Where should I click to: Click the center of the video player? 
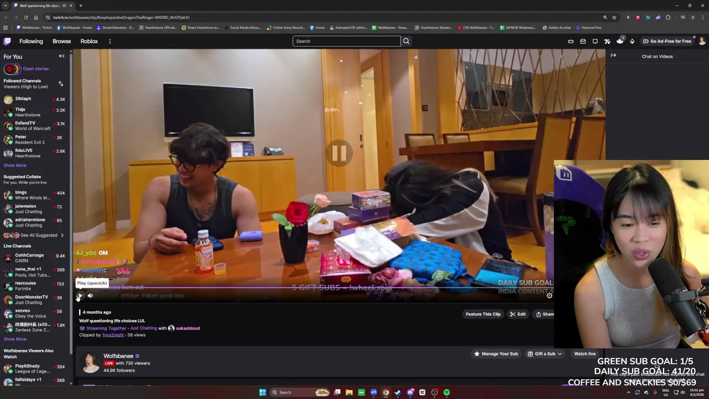tap(339, 153)
